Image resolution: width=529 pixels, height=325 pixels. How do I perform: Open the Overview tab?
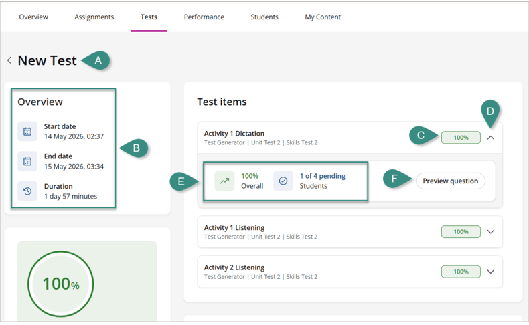[33, 17]
